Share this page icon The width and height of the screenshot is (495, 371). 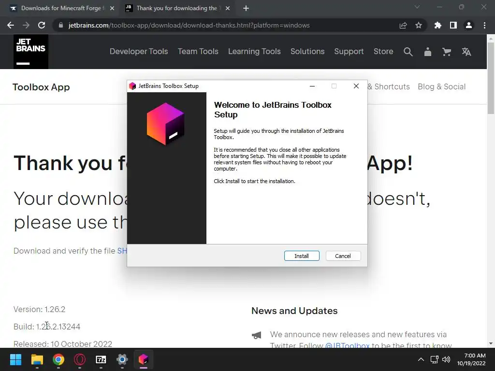[x=403, y=25]
